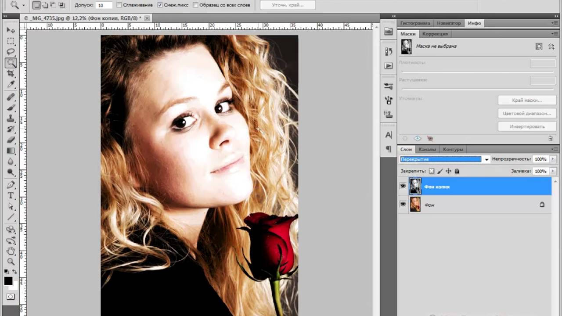The width and height of the screenshot is (562, 316).
Task: Toggle lock position
Action: pos(448,171)
